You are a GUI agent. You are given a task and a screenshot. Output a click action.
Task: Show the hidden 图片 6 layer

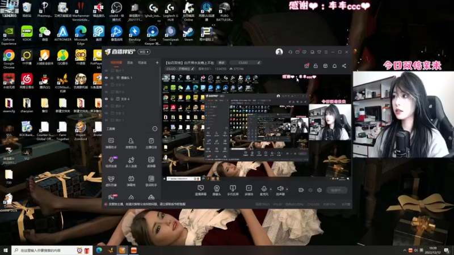(x=106, y=92)
